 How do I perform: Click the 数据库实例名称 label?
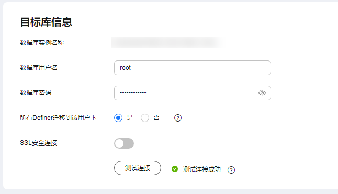point(42,43)
